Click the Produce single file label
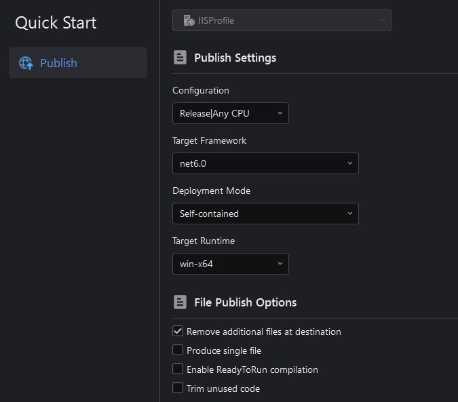 224,350
